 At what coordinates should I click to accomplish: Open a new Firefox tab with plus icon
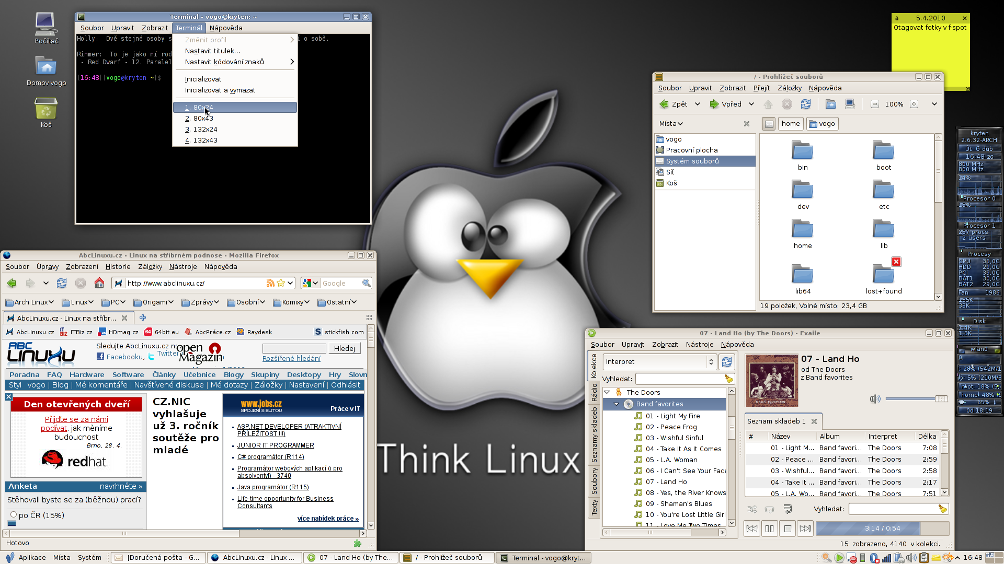click(143, 318)
